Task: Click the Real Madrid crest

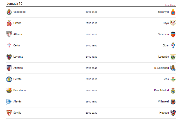Action: tap(173, 90)
